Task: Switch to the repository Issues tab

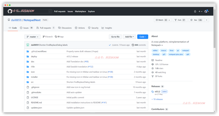Action: 26,28
